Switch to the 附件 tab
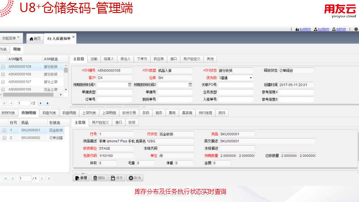359x202 pixels. tap(222, 113)
